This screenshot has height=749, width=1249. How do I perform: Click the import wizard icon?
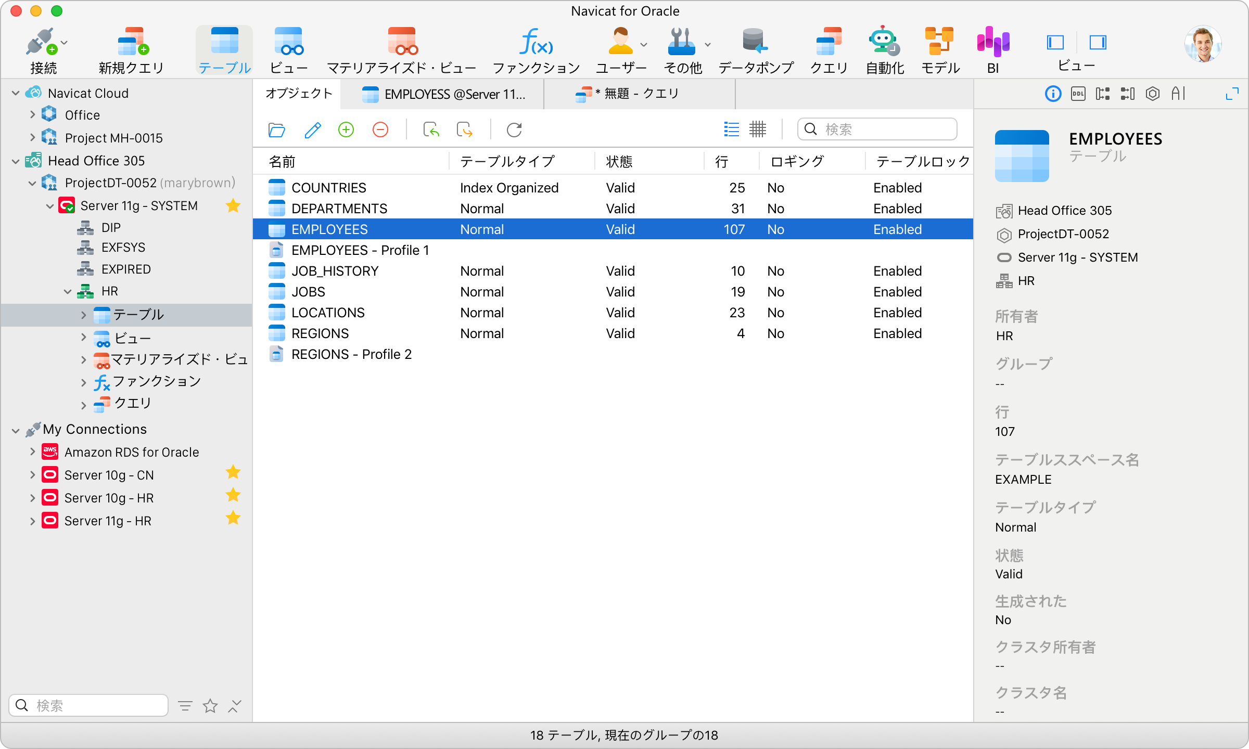click(x=431, y=130)
